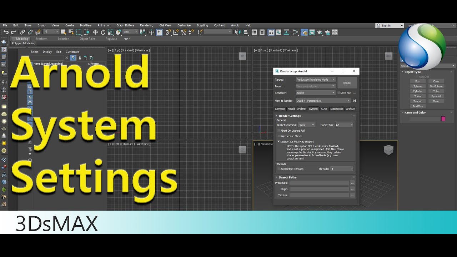Open selection filter All dropdown

[51, 32]
